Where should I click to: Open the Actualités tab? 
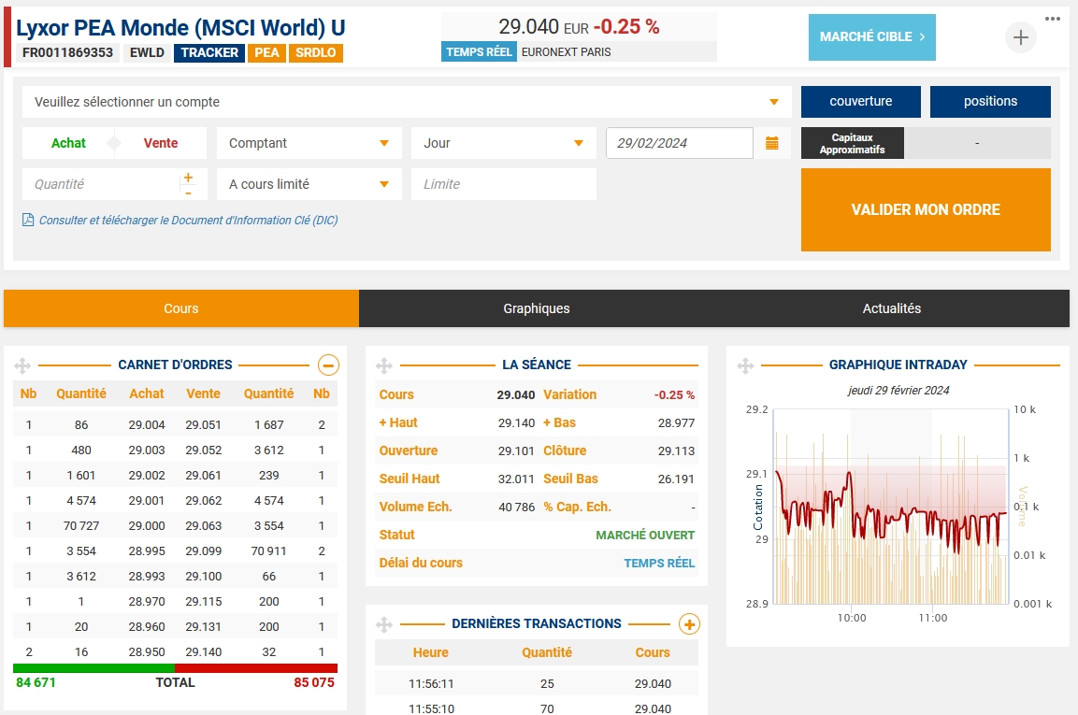tap(891, 308)
